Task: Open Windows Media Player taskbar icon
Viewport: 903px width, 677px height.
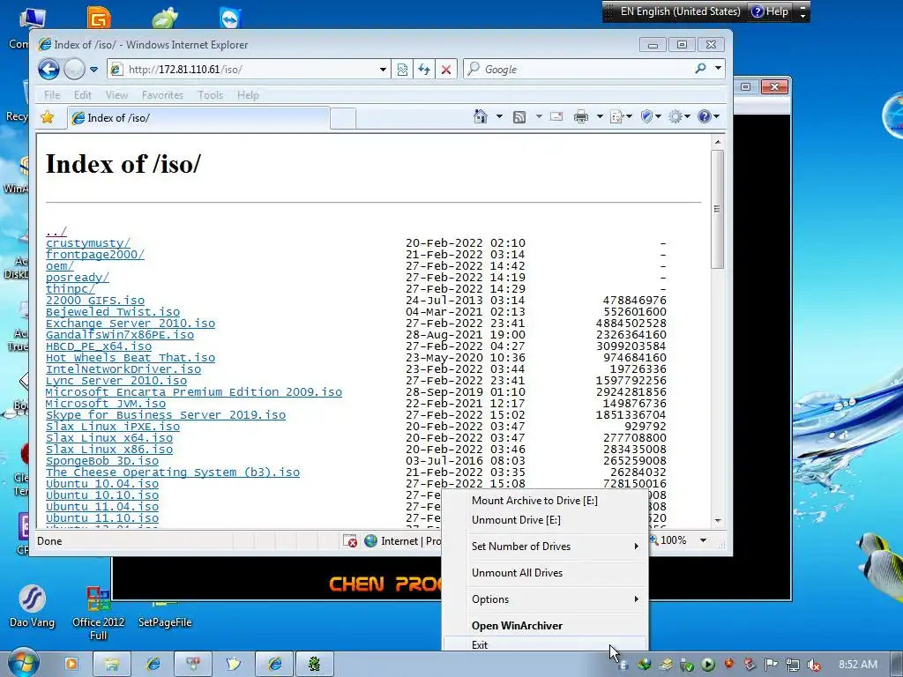Action: (71, 665)
